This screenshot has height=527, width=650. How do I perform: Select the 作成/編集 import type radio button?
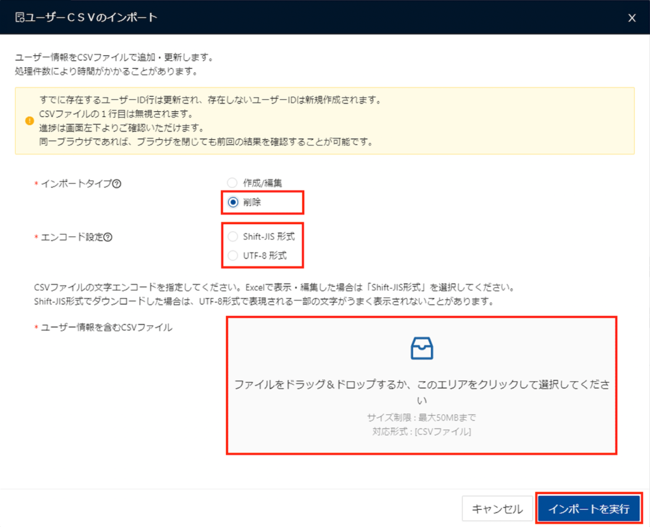(x=232, y=183)
